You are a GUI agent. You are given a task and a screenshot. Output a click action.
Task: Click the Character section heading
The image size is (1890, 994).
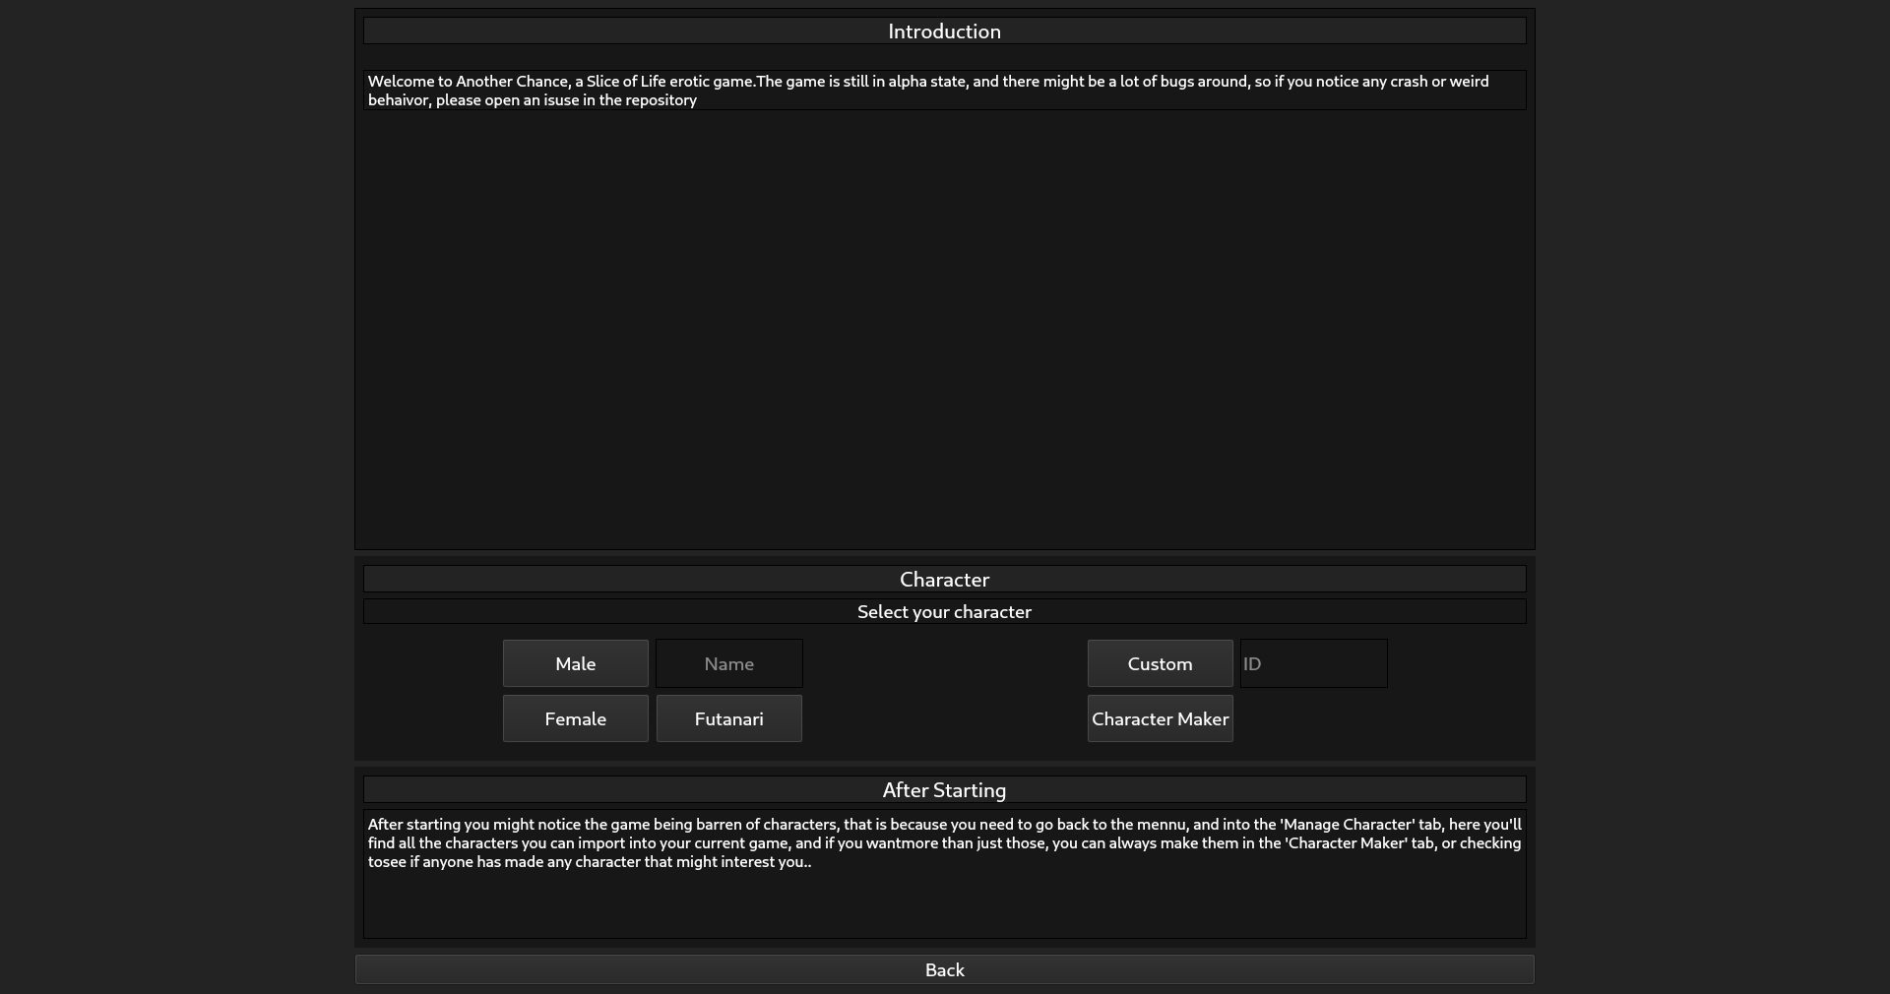pyautogui.click(x=944, y=579)
